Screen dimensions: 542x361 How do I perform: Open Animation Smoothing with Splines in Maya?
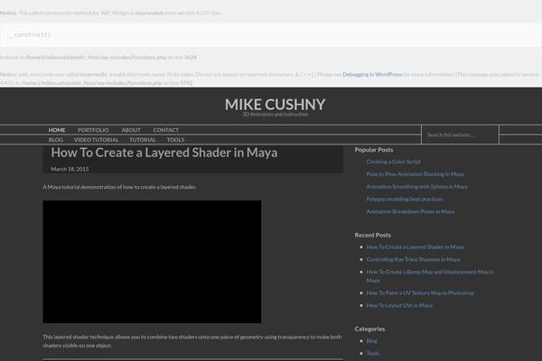point(416,187)
